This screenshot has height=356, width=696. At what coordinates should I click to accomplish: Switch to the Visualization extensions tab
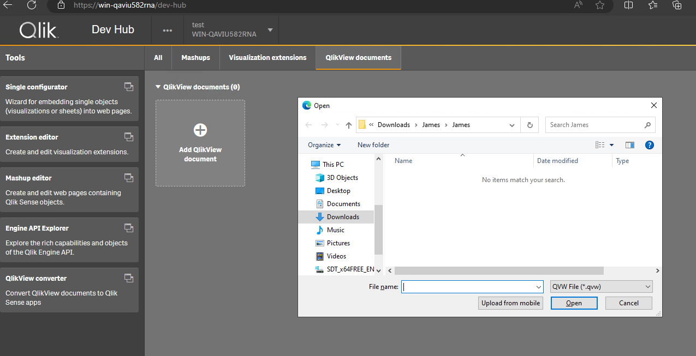(x=267, y=58)
